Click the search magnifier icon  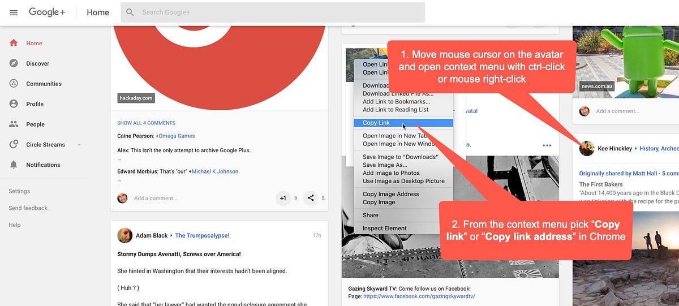[x=130, y=12]
